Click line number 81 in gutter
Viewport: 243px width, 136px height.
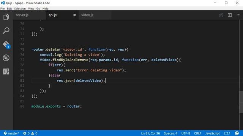click(x=22, y=80)
